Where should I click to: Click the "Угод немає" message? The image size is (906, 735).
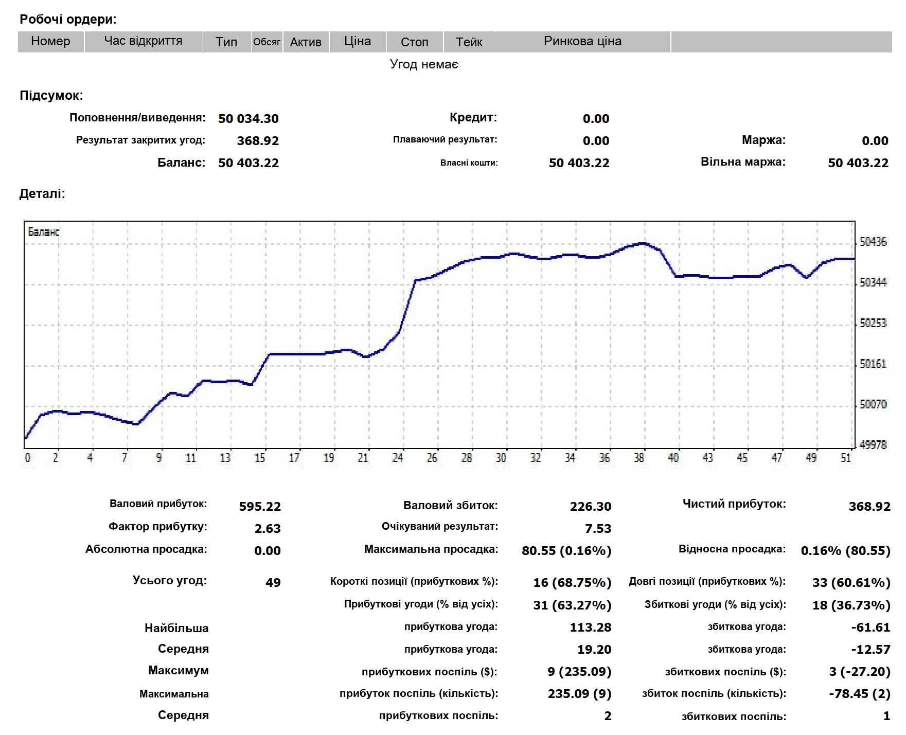pos(424,64)
